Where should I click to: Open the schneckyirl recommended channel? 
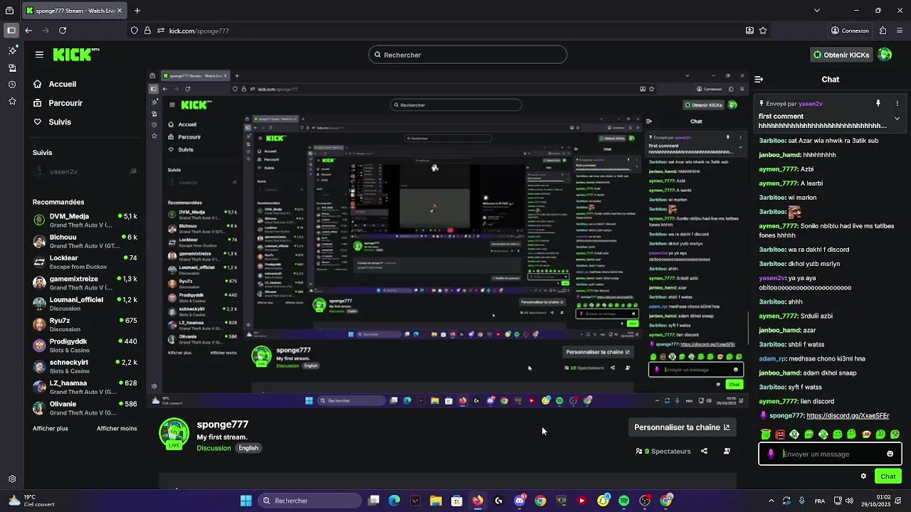(85, 366)
